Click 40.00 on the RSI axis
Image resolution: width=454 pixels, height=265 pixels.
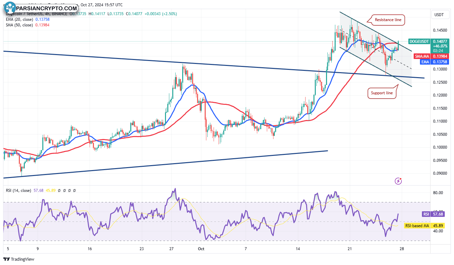tap(438, 231)
